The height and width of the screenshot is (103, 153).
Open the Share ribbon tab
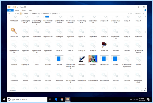(24, 10)
